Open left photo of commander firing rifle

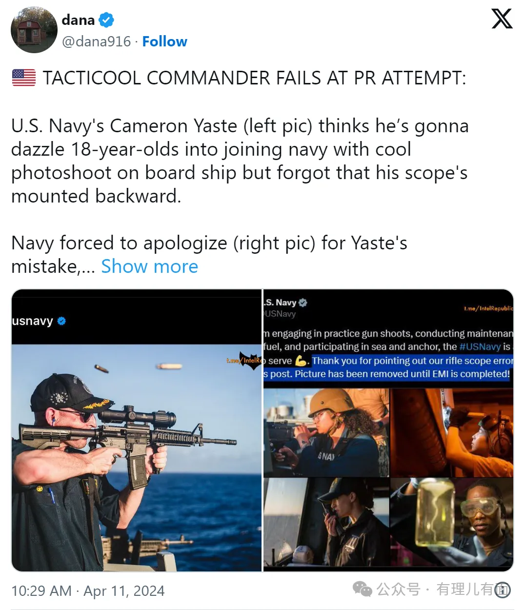[137, 458]
